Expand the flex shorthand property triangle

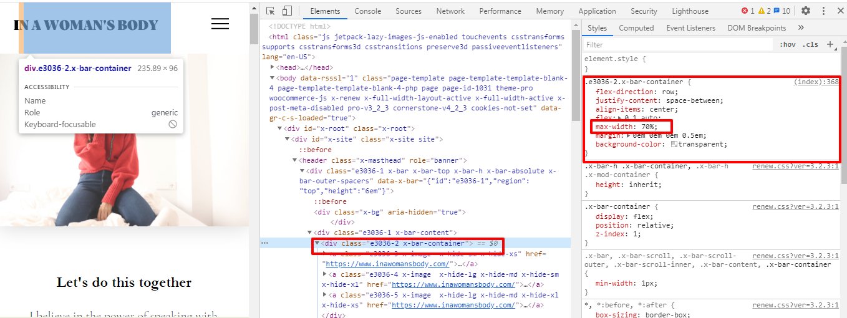(x=619, y=118)
